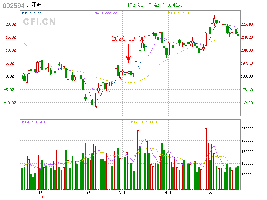Click the 2024-03-06 date label
267x200 pixels.
128,38
